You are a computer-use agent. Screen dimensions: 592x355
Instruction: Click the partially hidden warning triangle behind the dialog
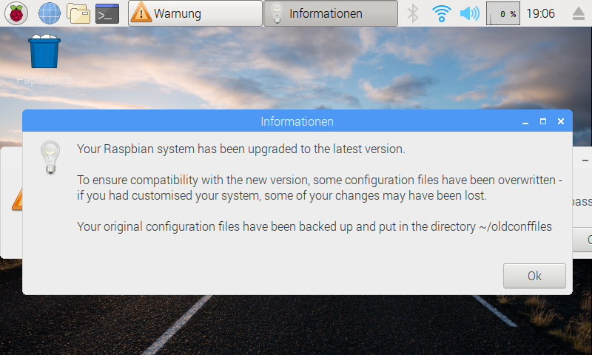[18, 197]
